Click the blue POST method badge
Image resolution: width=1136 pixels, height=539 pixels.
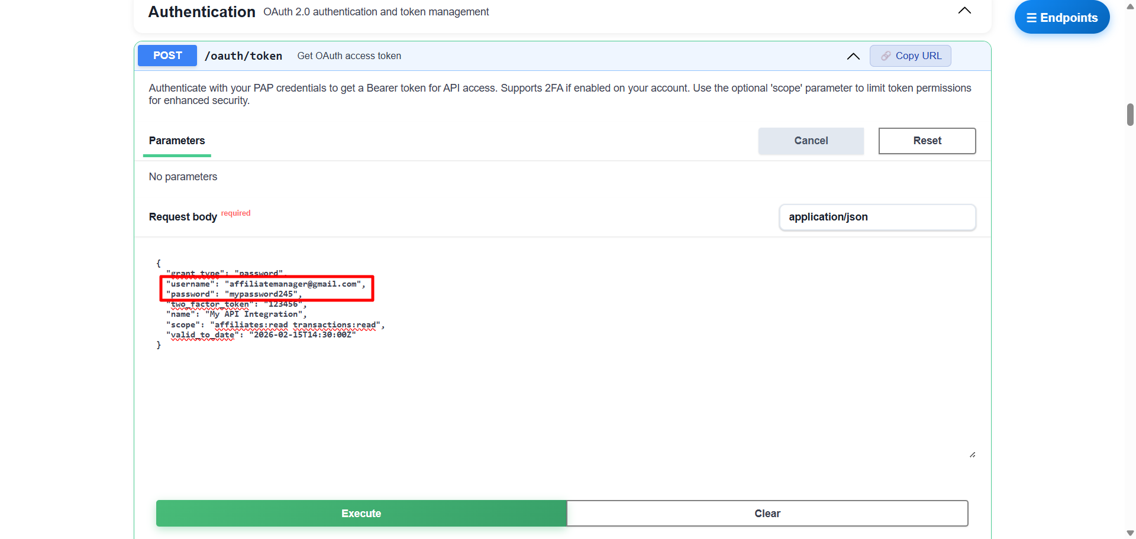[167, 56]
